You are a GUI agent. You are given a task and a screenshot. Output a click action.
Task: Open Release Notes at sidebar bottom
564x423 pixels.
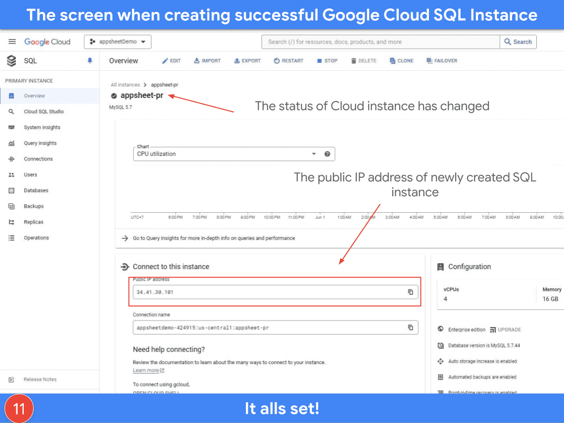click(40, 379)
